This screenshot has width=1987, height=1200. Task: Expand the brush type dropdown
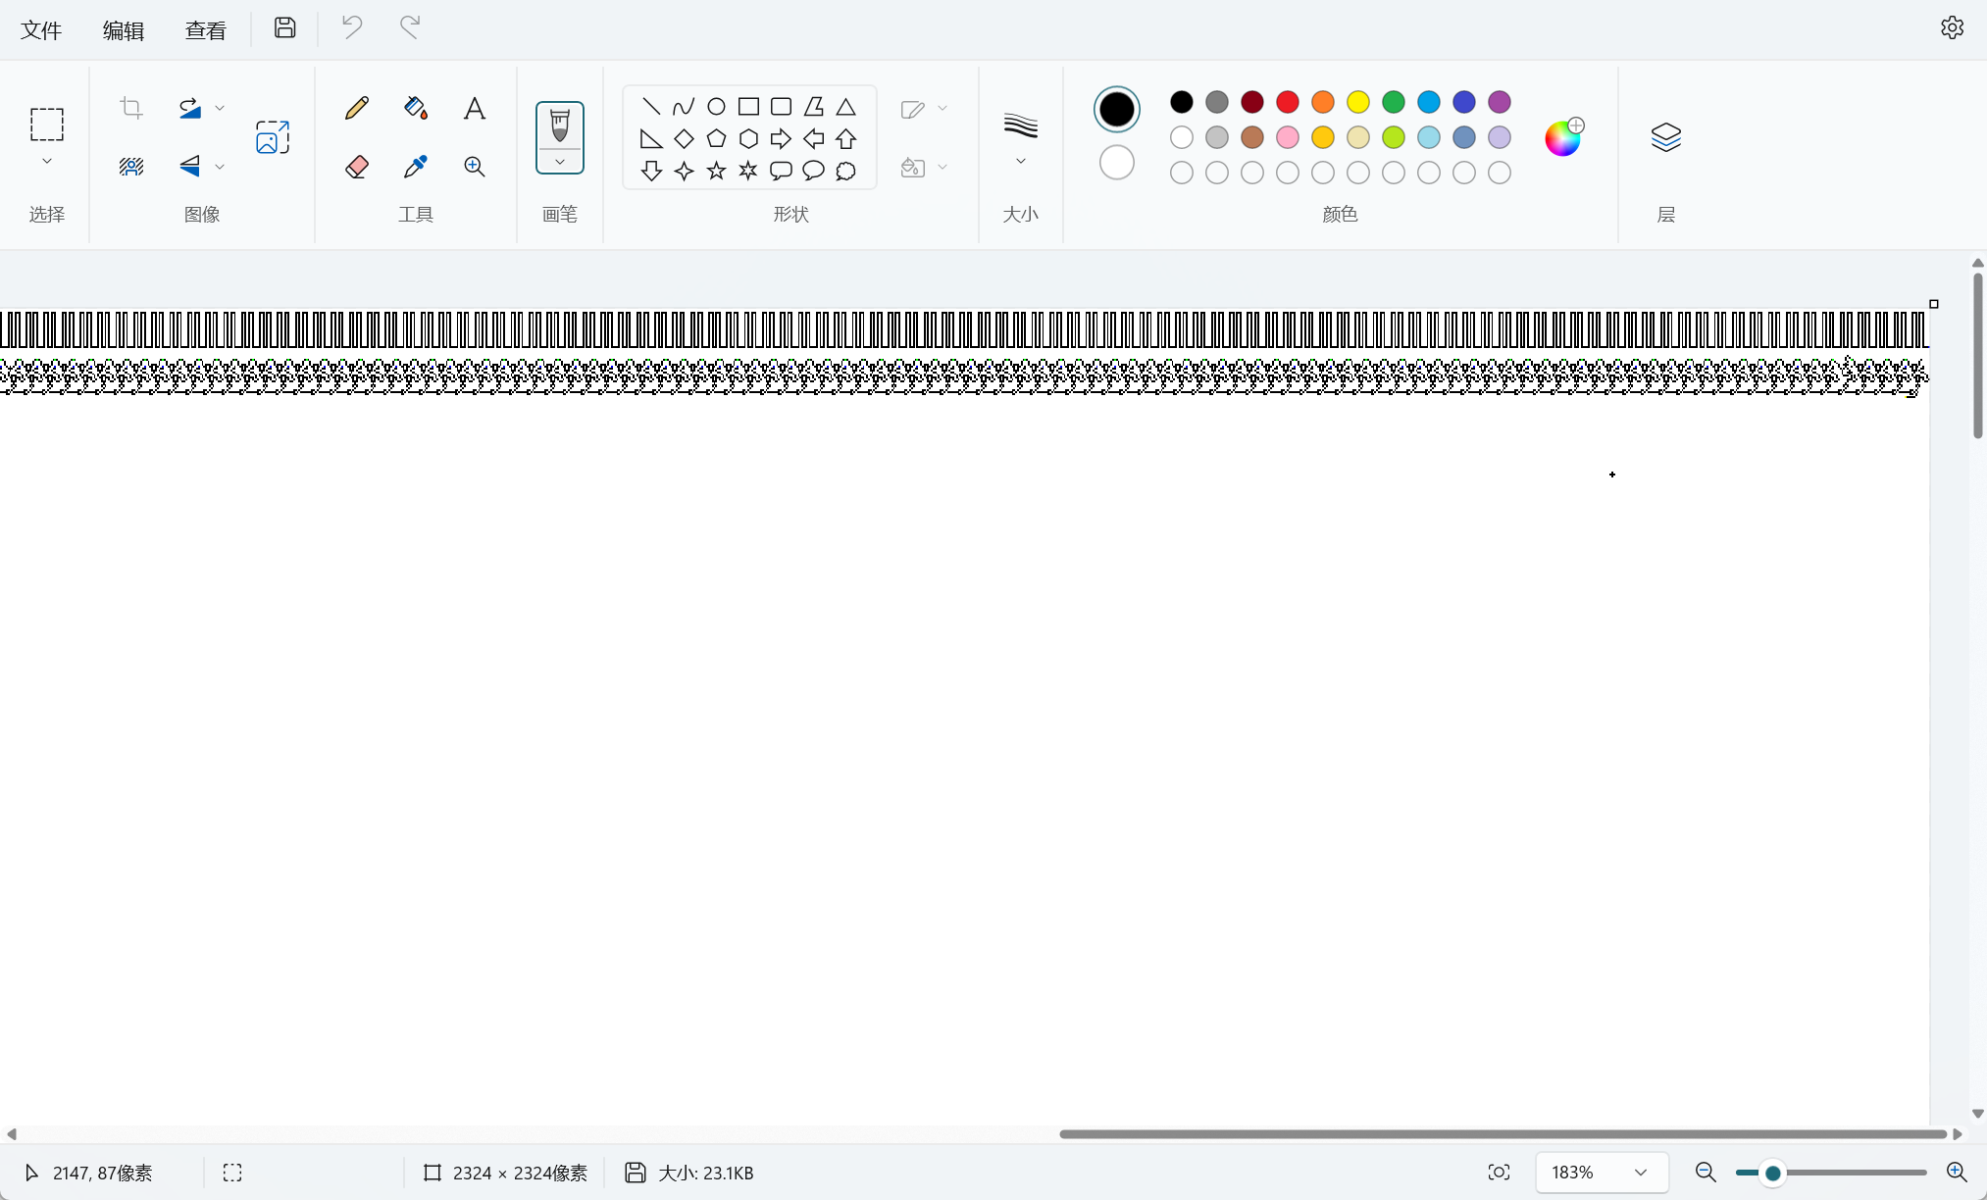pos(560,163)
